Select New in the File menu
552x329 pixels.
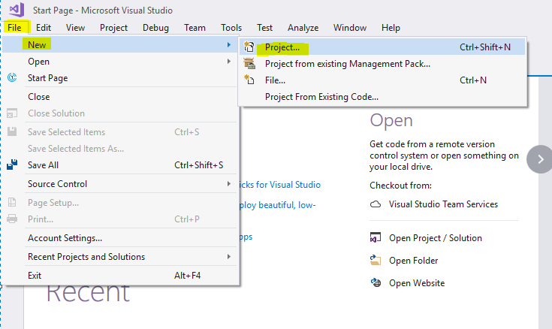point(119,45)
